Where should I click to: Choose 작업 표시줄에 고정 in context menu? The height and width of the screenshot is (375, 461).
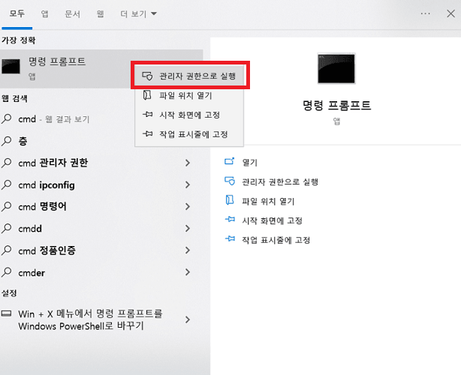click(x=190, y=134)
